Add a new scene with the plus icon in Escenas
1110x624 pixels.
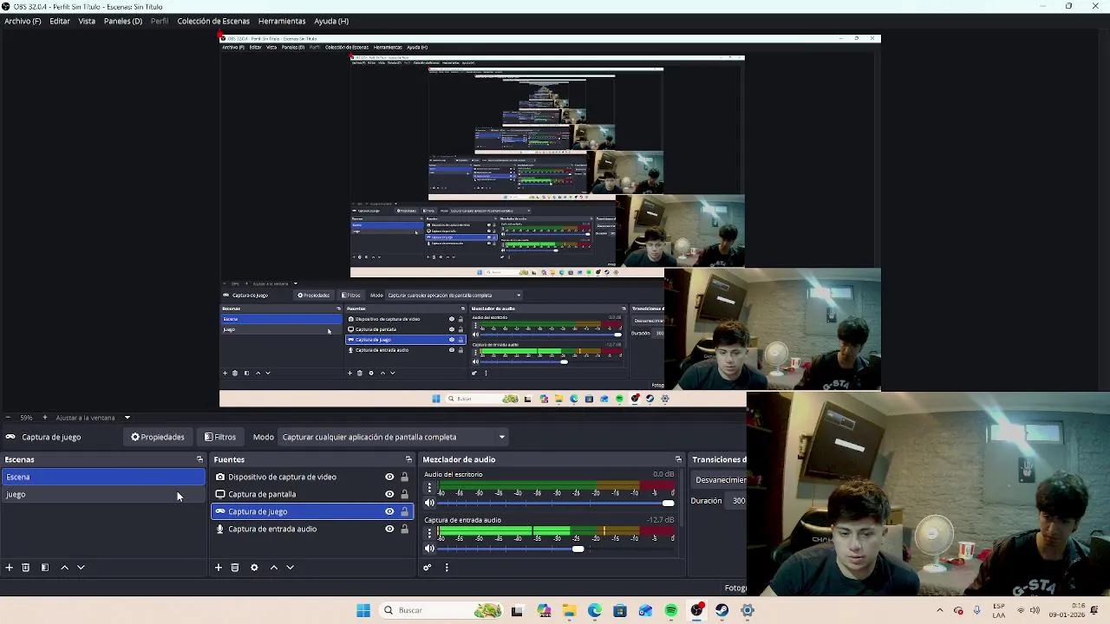pos(10,568)
